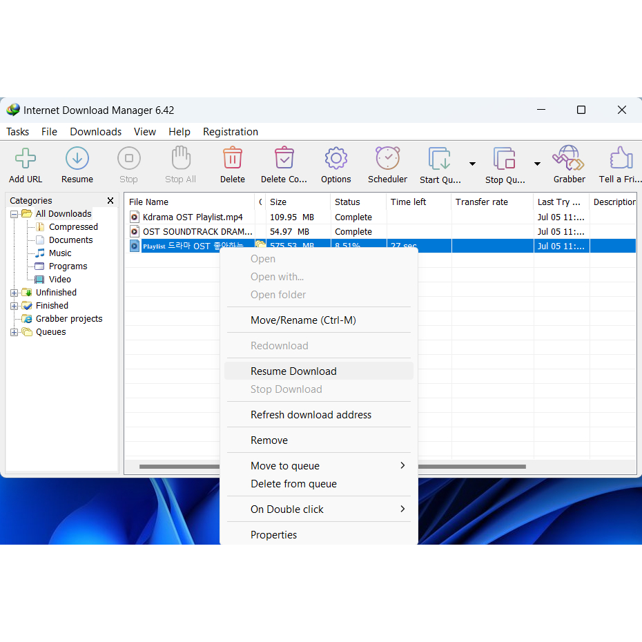This screenshot has width=642, height=642.
Task: Collapse the All Downloads tree node
Action: [14, 214]
